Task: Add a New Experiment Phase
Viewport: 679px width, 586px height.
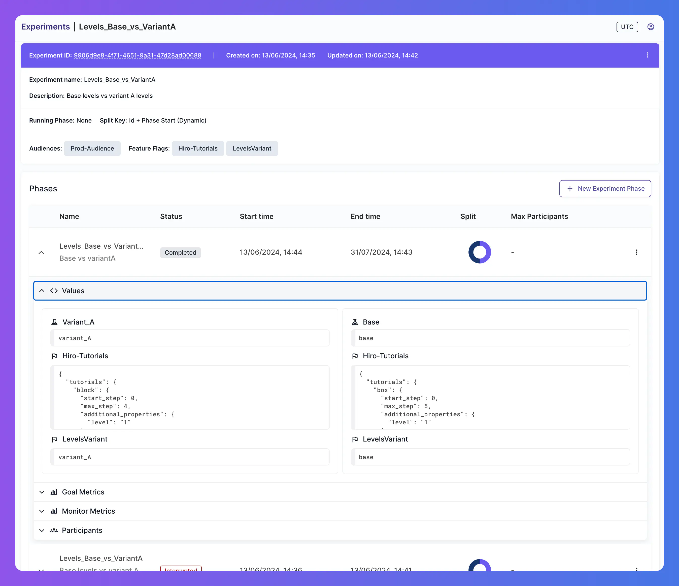Action: click(605, 189)
